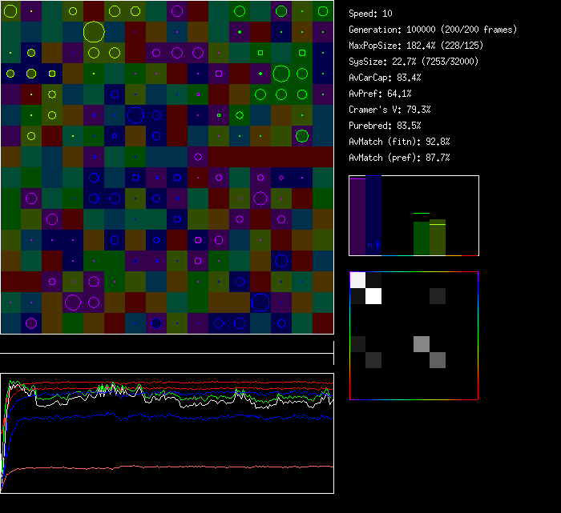Screen dimensions: 561x513
Task: Click the tall purple bar in the histogram
Action: 357,216
